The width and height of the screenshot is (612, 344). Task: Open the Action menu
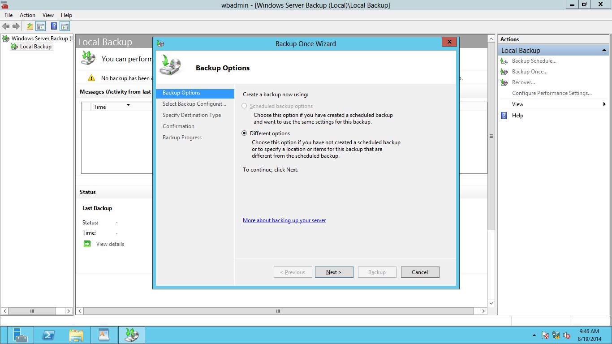(x=27, y=15)
